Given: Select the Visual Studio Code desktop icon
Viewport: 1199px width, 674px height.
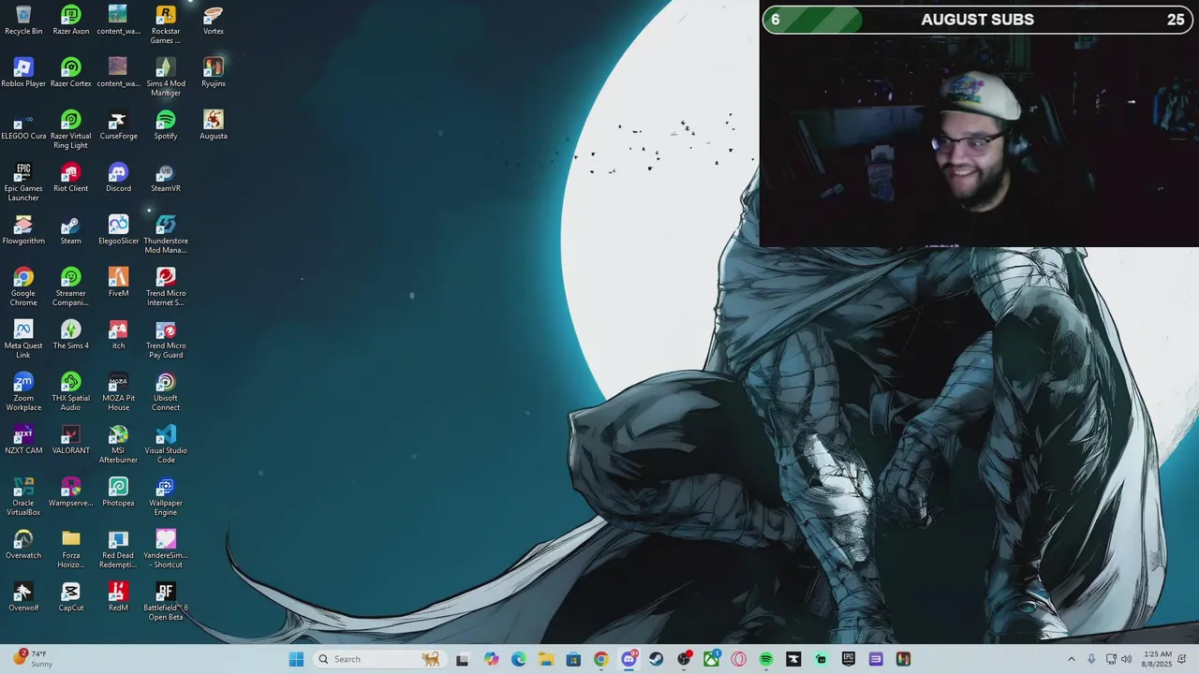Looking at the screenshot, I should click(x=166, y=444).
